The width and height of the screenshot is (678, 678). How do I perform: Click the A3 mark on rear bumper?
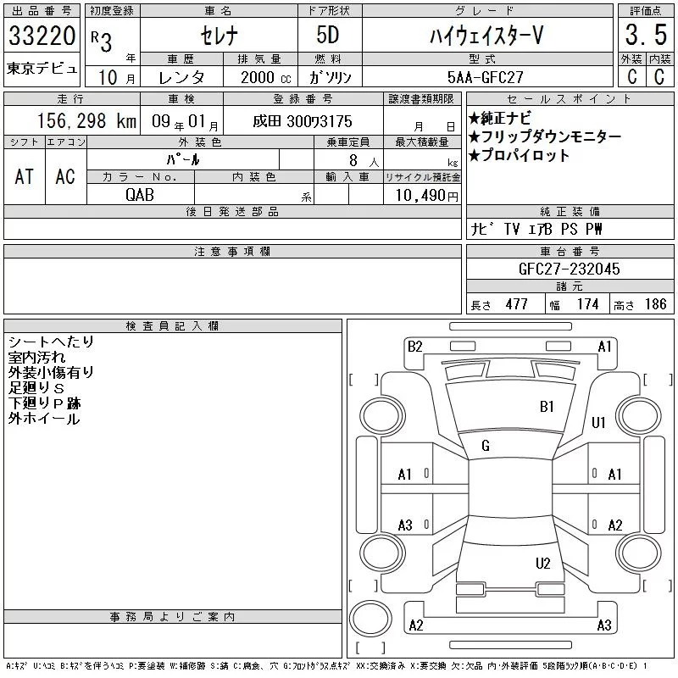[604, 625]
